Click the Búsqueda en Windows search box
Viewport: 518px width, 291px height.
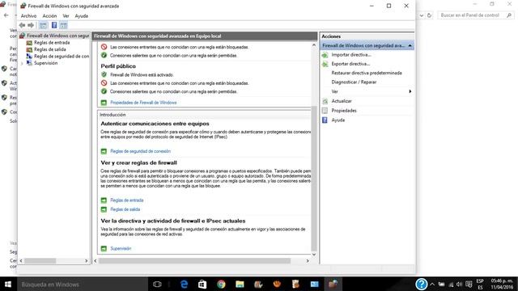83,284
